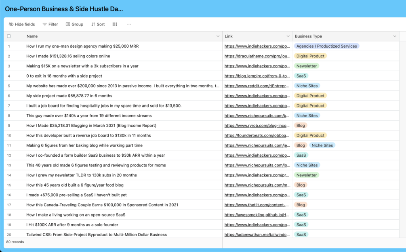This screenshot has width=406, height=252.
Task: Click the Business Type column header label
Action: (308, 36)
